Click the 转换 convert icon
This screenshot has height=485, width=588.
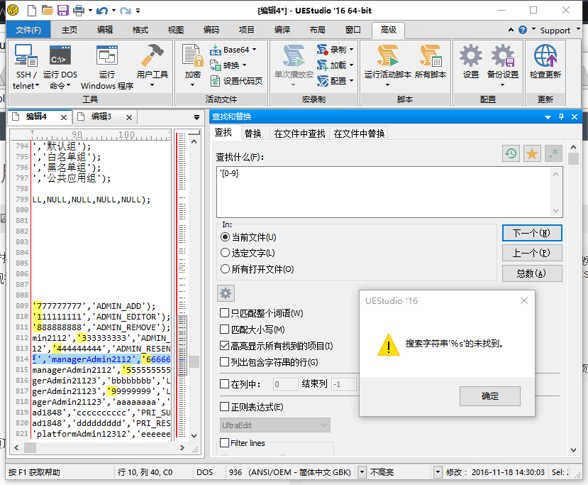pyautogui.click(x=216, y=65)
